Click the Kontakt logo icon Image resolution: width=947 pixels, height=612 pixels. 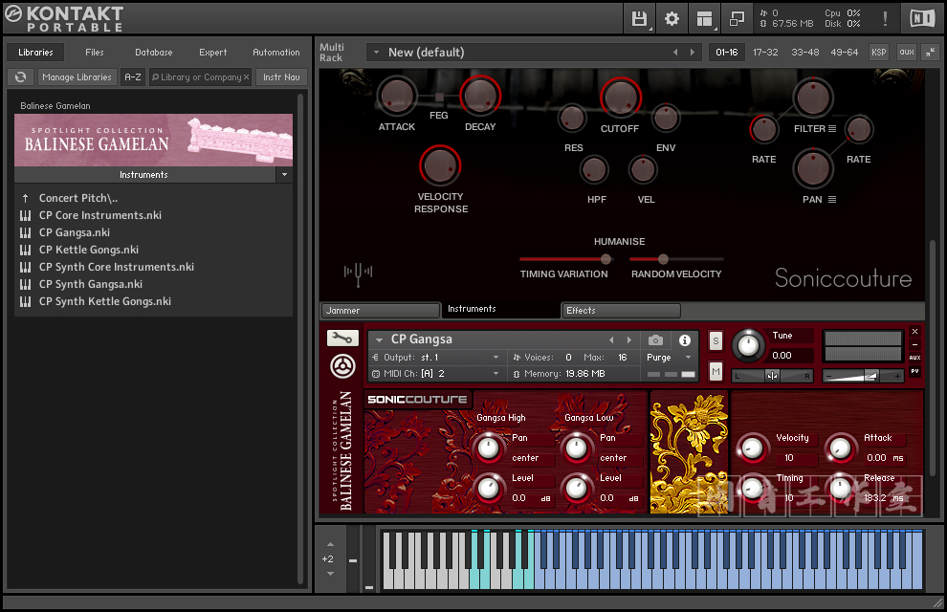[13, 14]
